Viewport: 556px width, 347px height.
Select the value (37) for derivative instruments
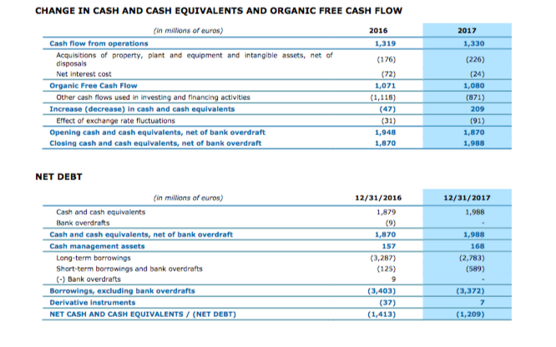click(387, 303)
